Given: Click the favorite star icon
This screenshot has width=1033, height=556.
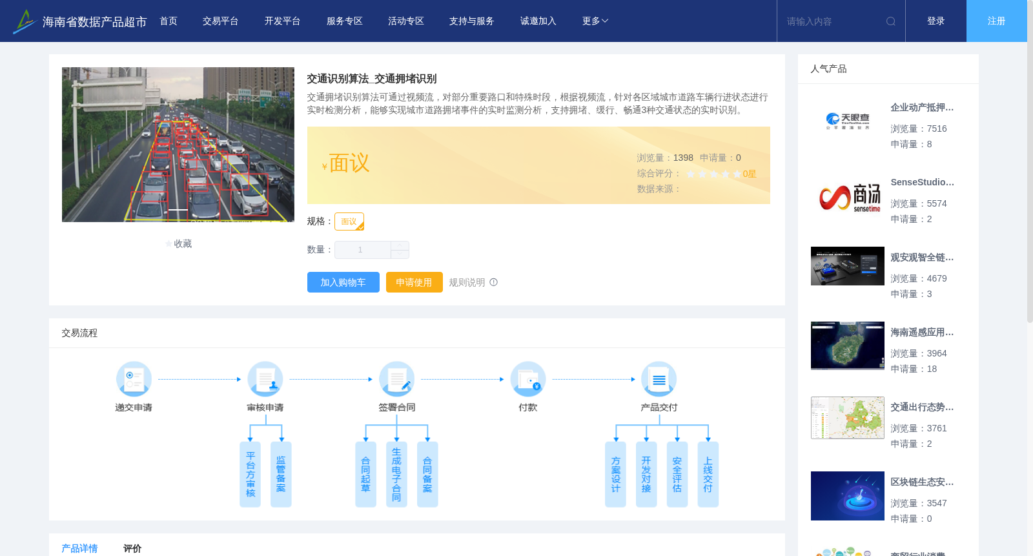Looking at the screenshot, I should [x=169, y=244].
